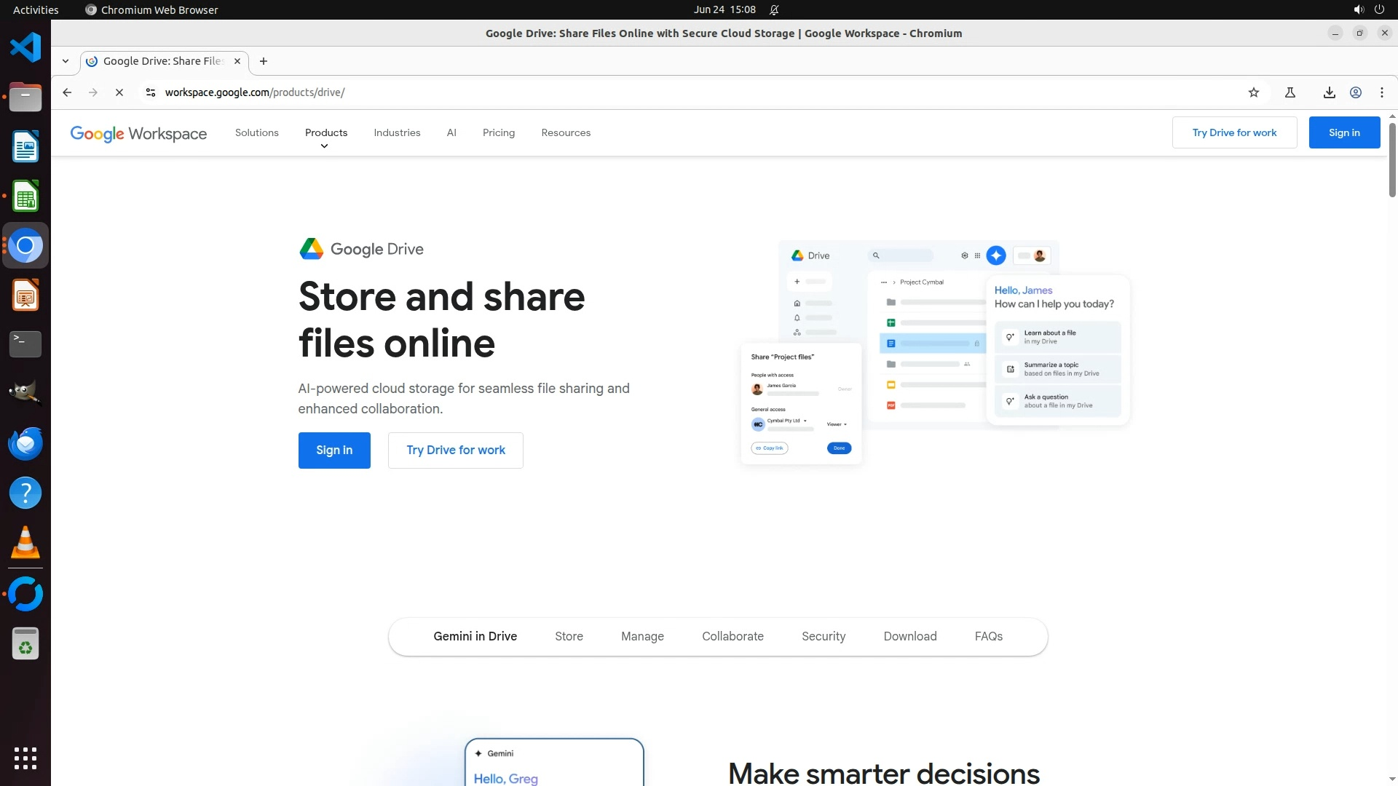The image size is (1398, 786).
Task: Select the Security section tab
Action: coord(823,637)
